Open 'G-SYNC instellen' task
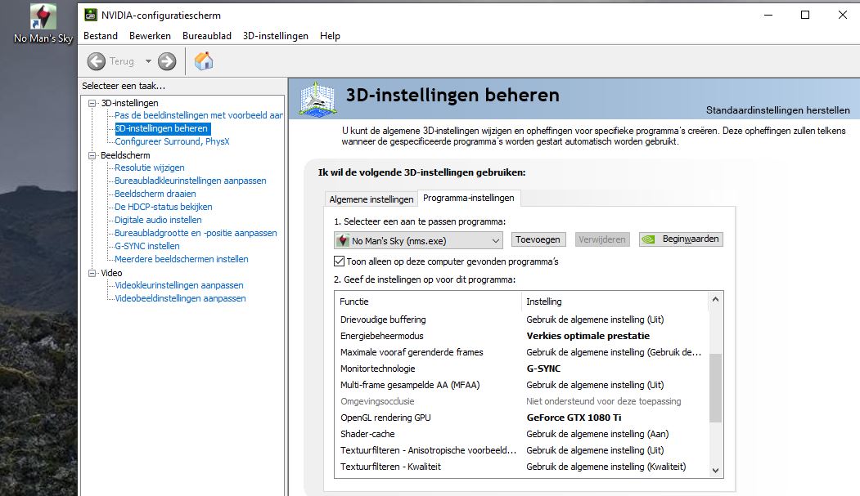 click(147, 246)
